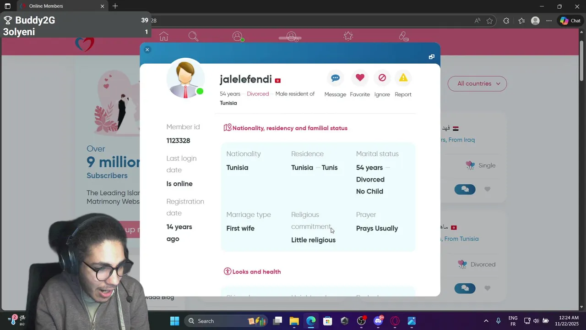Open chat with the Divorced member card
The width and height of the screenshot is (586, 330).
(465, 288)
